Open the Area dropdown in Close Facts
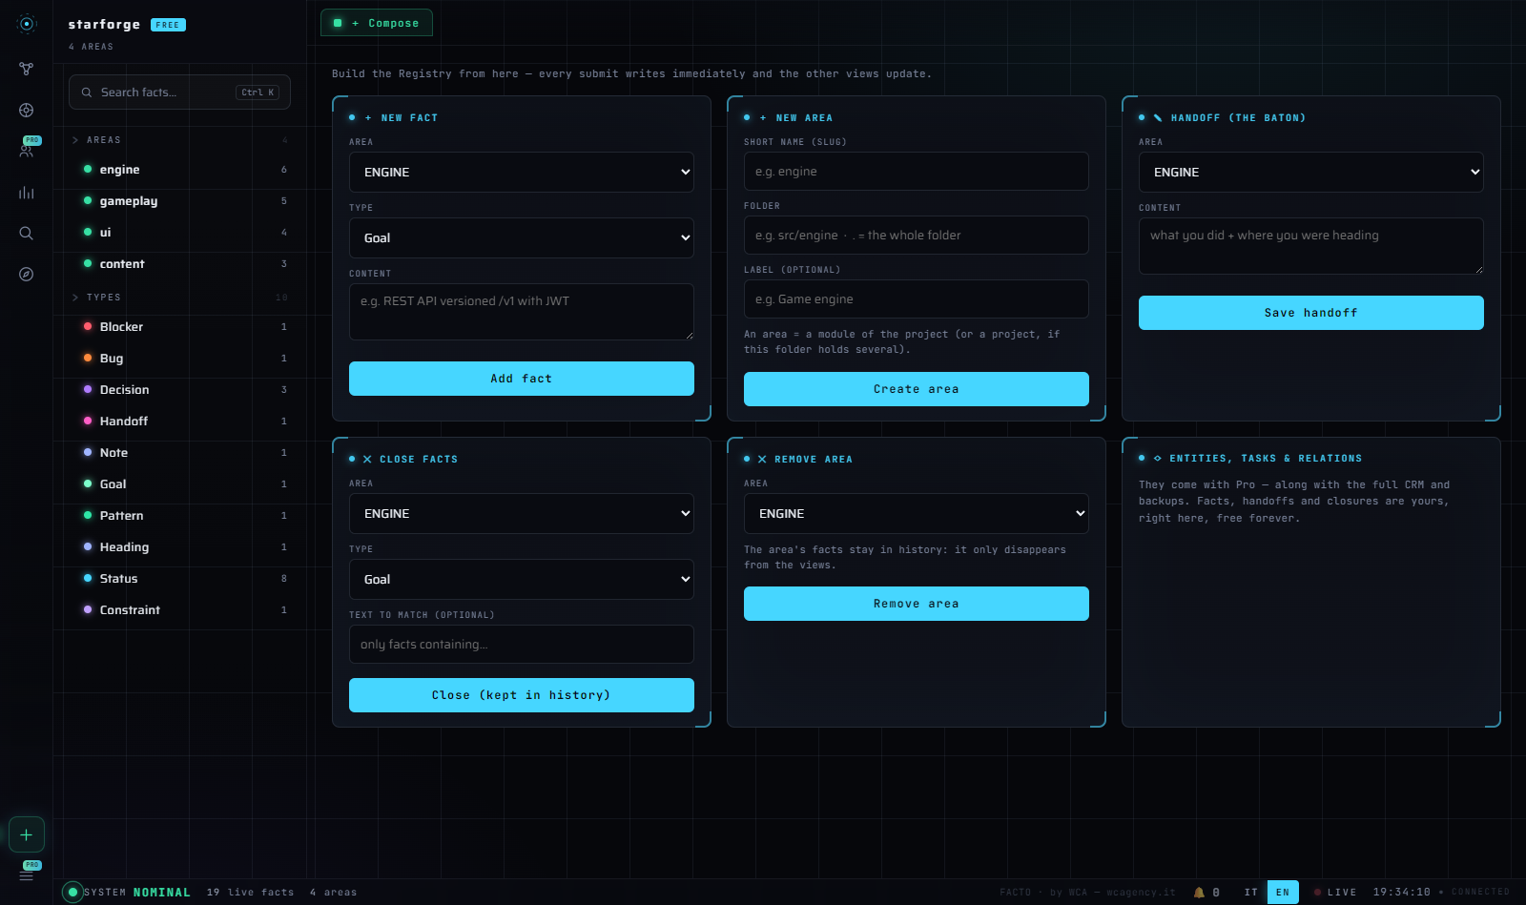Image resolution: width=1526 pixels, height=905 pixels. pos(522,514)
